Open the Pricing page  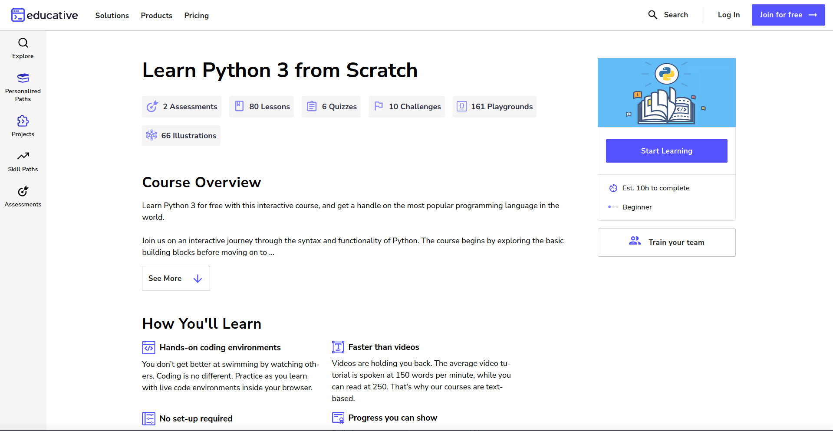pyautogui.click(x=196, y=16)
